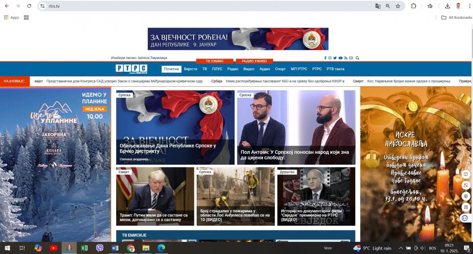Viewport: 473px width, 254px height.
Task: Open the browser Extensions puzzle icon
Action: (x=413, y=6)
